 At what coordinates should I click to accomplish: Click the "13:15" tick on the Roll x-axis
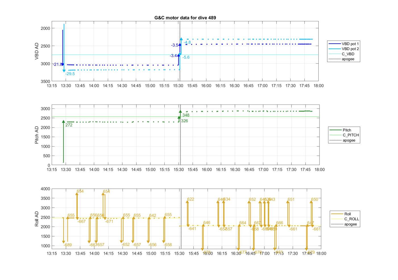(52, 253)
